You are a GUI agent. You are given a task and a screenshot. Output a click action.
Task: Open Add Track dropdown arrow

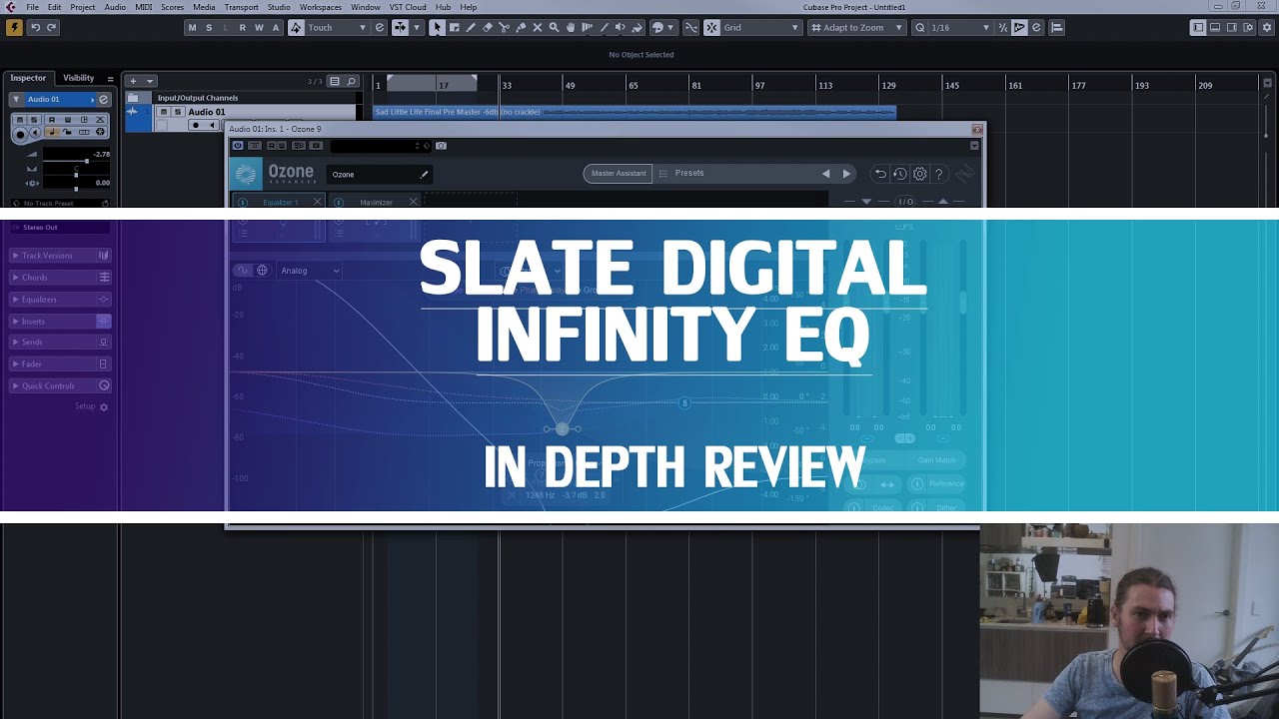click(x=150, y=81)
